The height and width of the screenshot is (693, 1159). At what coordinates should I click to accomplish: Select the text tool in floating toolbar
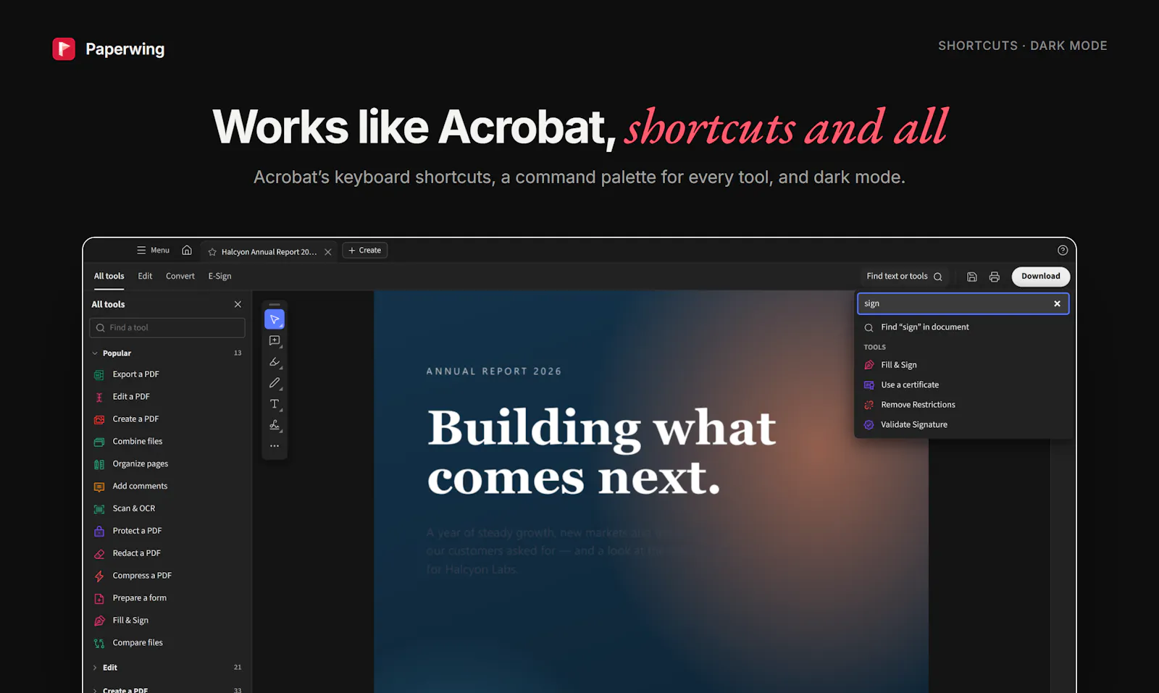click(x=275, y=403)
